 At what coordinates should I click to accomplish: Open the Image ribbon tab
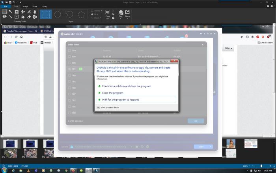[25, 7]
